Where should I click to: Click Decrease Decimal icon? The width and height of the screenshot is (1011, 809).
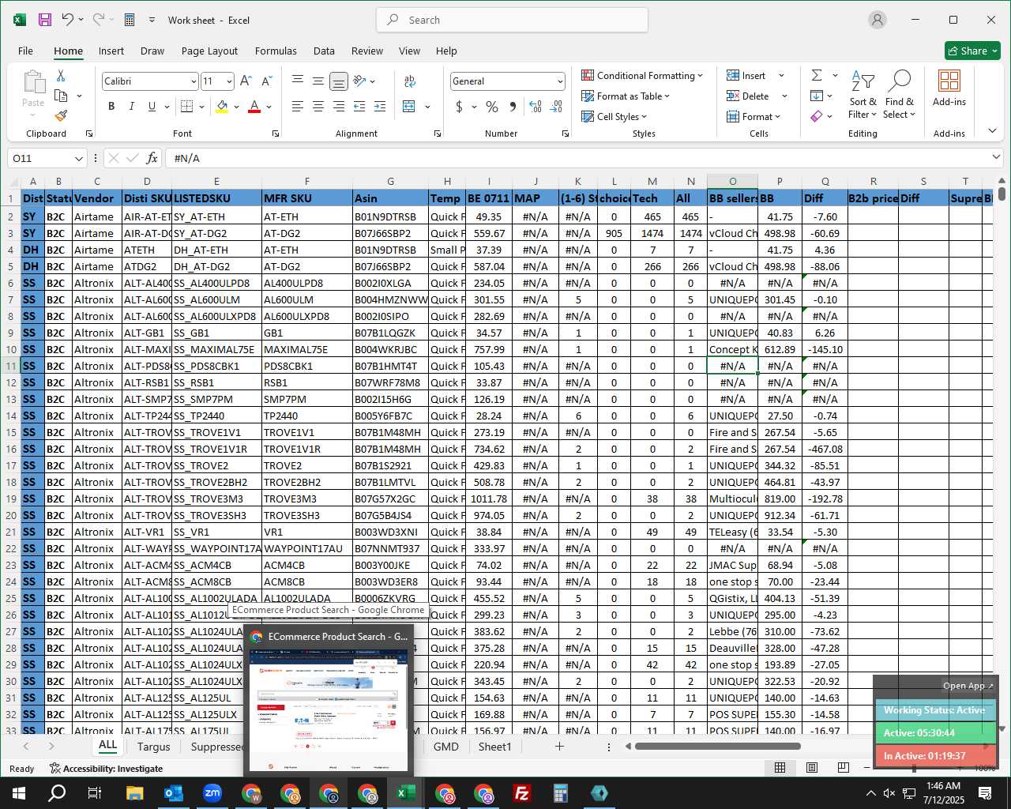click(556, 106)
